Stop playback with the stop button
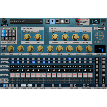 coord(58,21)
